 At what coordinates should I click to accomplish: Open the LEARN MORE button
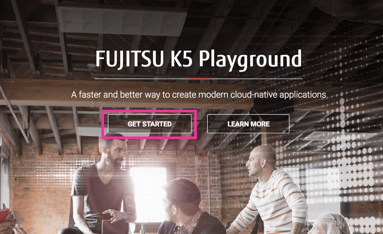point(248,124)
